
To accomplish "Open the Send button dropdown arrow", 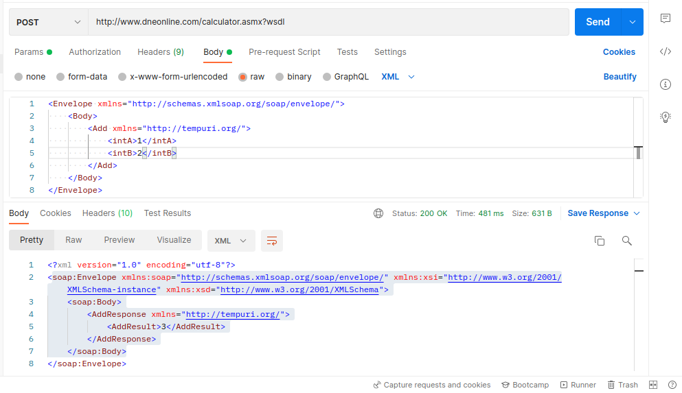I will [632, 22].
